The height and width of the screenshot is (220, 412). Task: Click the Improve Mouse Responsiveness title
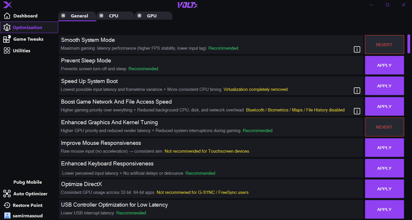click(101, 143)
